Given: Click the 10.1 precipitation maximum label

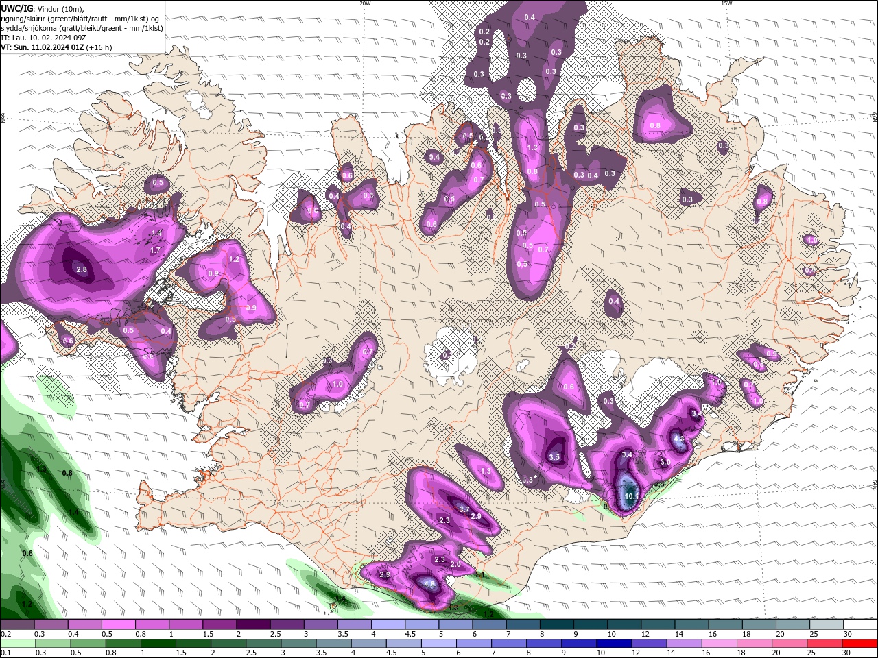Looking at the screenshot, I should click(632, 496).
